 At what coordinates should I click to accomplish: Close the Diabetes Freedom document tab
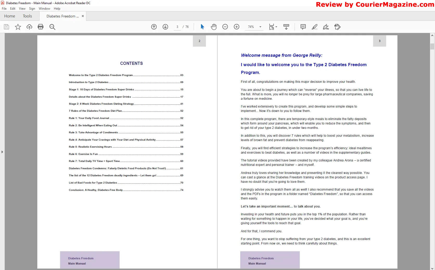point(83,16)
